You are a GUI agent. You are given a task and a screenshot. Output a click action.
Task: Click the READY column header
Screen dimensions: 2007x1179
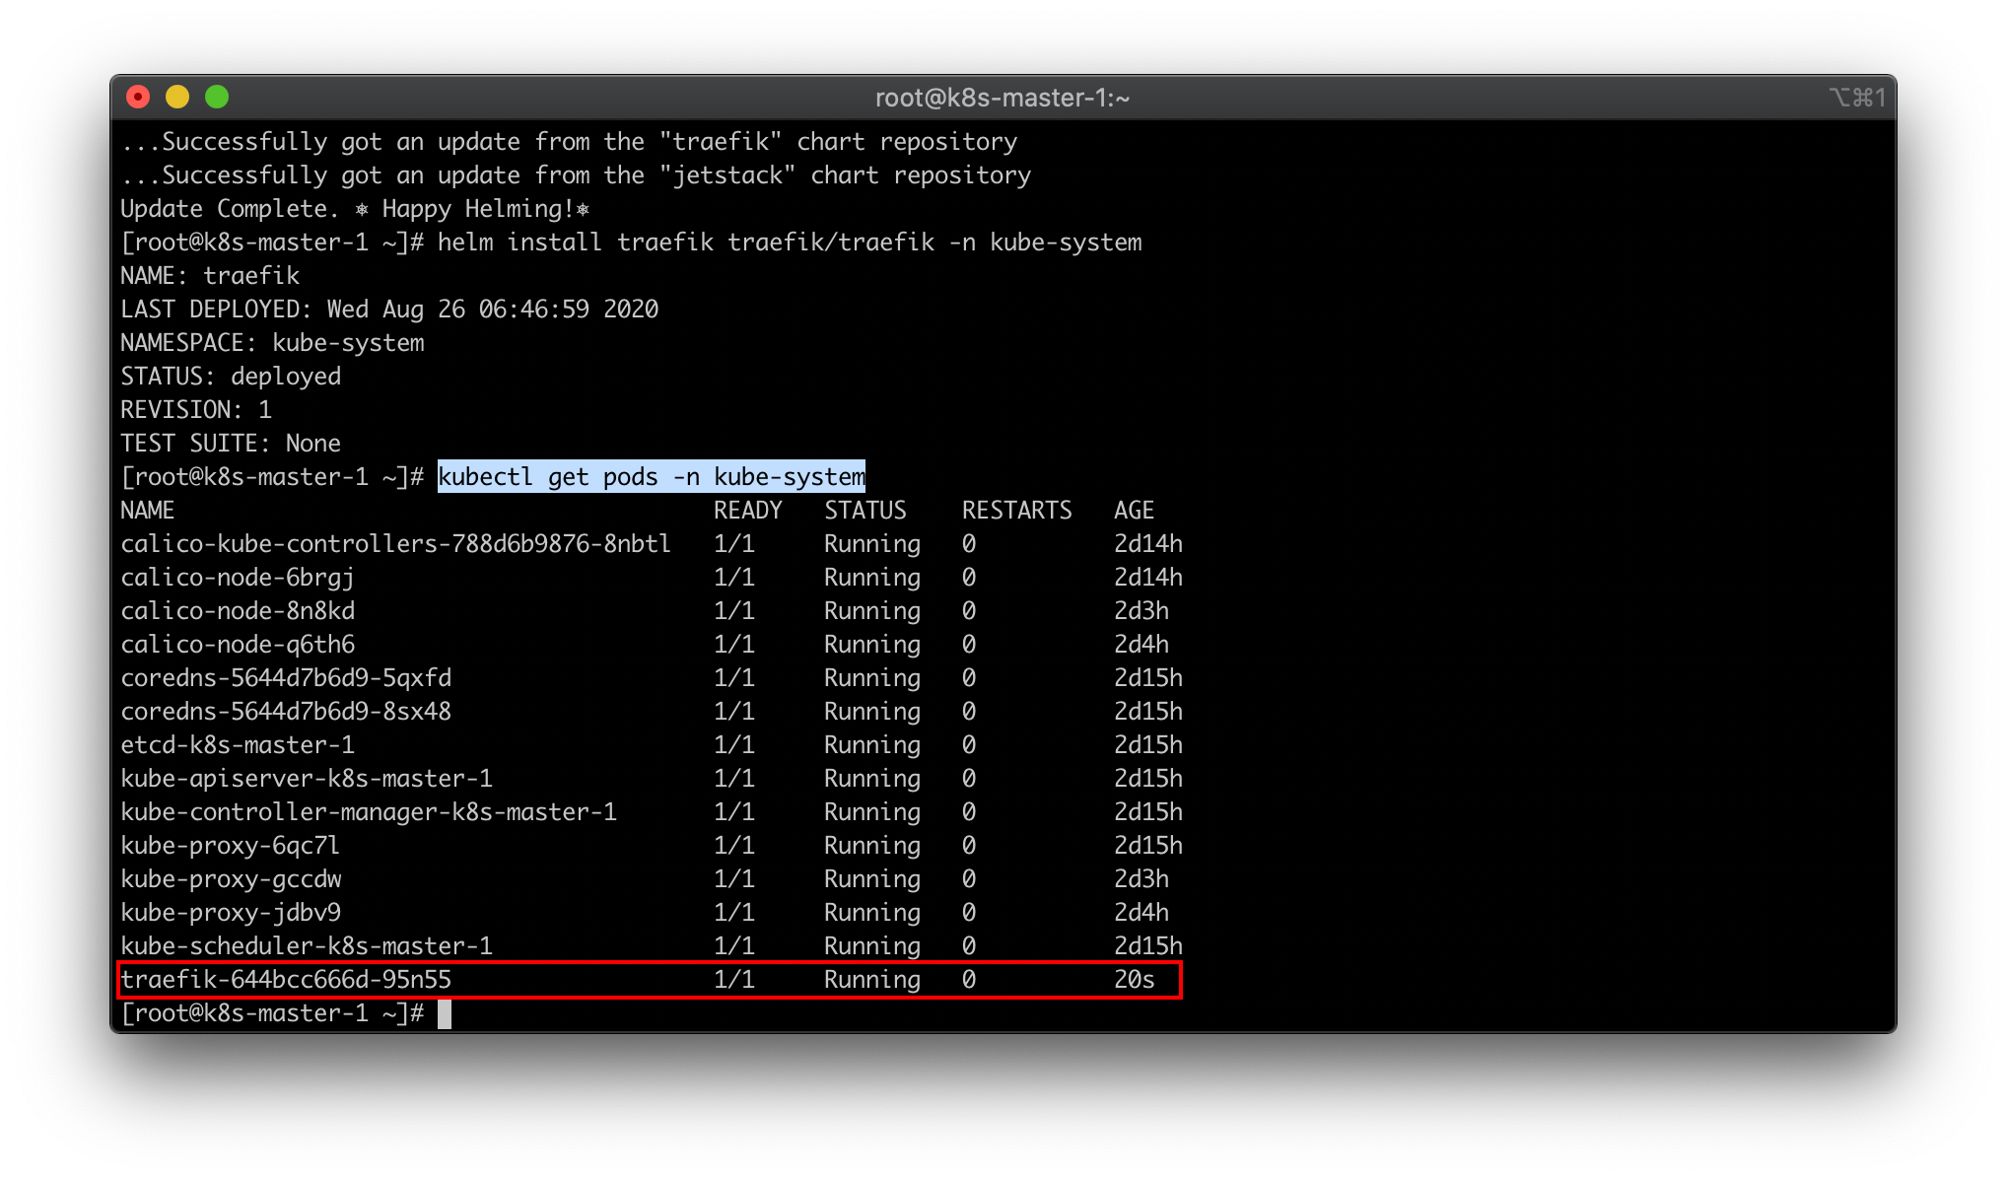click(x=747, y=511)
